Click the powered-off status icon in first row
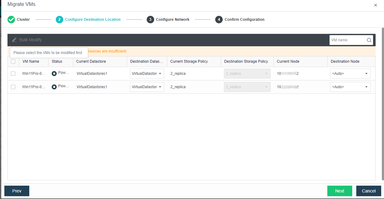This screenshot has width=384, height=199. pos(54,74)
